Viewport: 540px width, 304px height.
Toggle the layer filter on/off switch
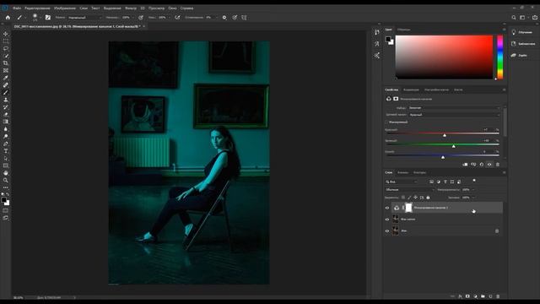[474, 181]
